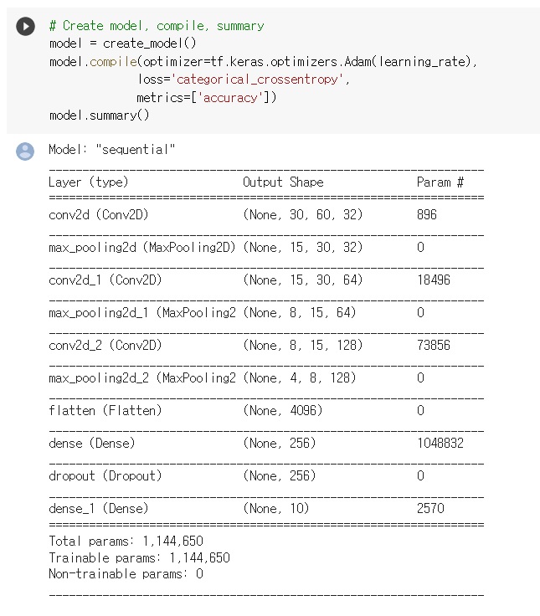Click the 'Param #' column header
The width and height of the screenshot is (540, 616).
pos(440,182)
